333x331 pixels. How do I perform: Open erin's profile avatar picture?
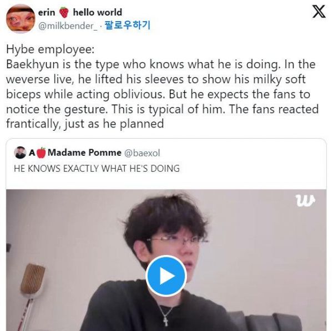point(21,19)
